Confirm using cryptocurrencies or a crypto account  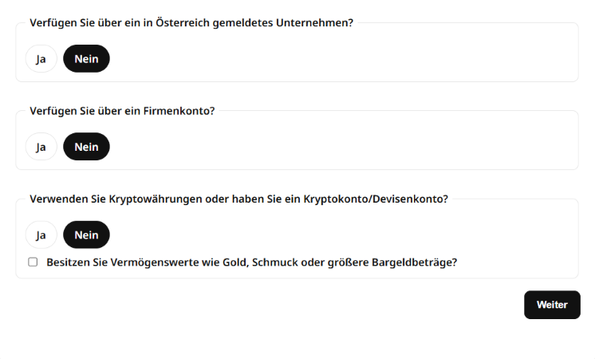41,235
